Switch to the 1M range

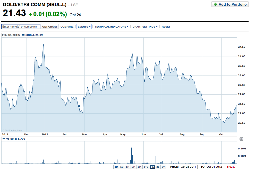128,167
